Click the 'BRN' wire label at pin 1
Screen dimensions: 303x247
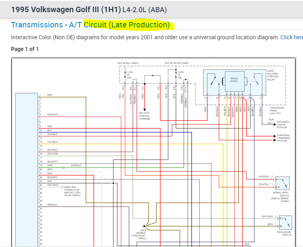click(x=50, y=95)
